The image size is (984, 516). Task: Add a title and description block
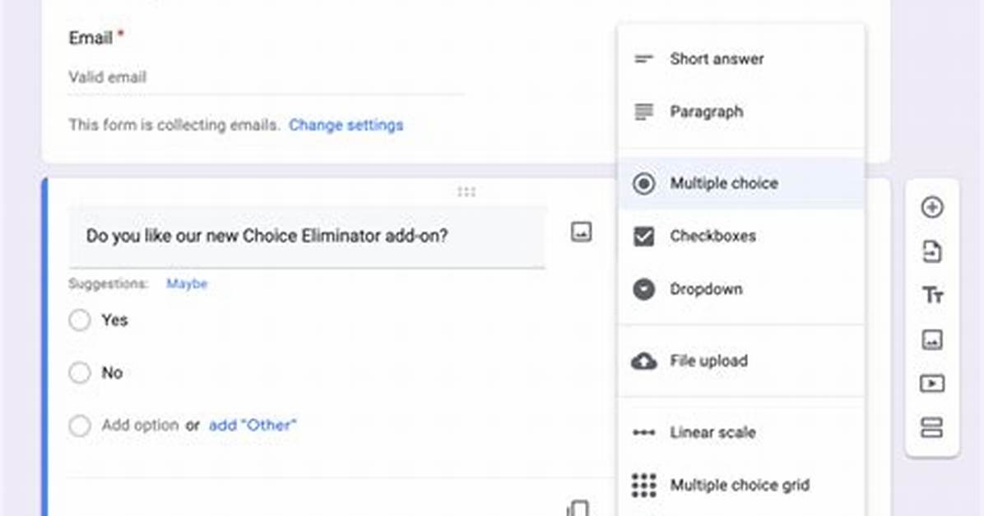pyautogui.click(x=932, y=295)
